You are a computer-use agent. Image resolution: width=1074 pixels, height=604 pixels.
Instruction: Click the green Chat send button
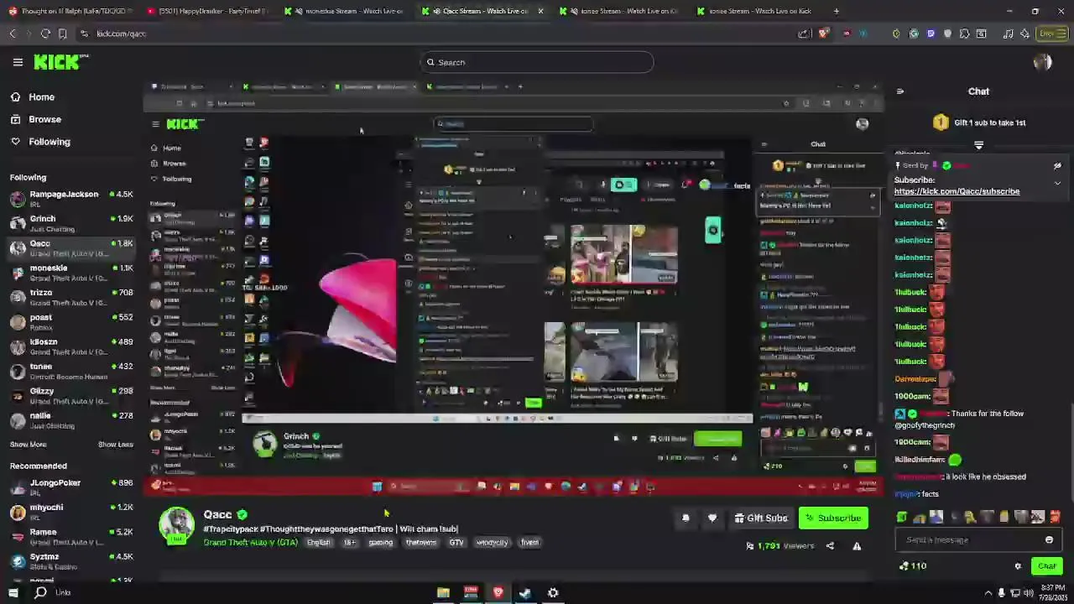pyautogui.click(x=1046, y=566)
